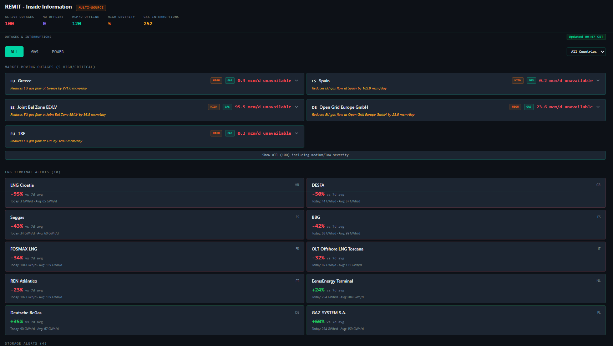Expand the Open Grid Europe GmbH chevron
Screen dimensions: 613x346
598,107
